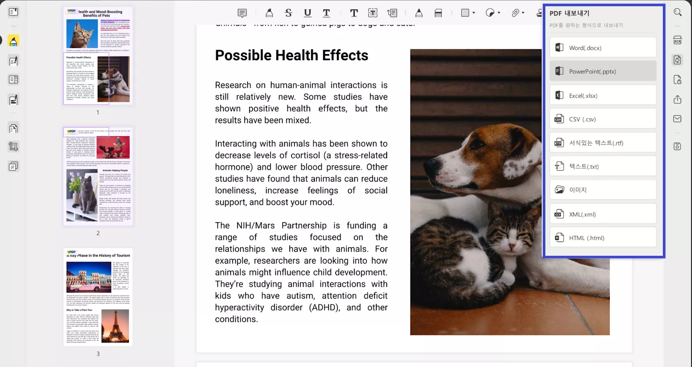Viewport: 692px width, 367px height.
Task: Export PDF to Excel(.xlsx)
Action: click(x=603, y=95)
